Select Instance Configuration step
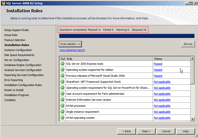Viewport: 198px width, 138px height. 18,50
